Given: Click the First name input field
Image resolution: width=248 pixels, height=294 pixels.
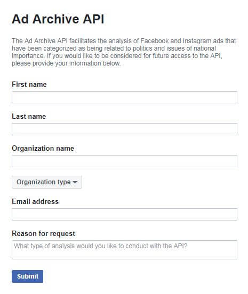Looking at the screenshot, I should [124, 97].
